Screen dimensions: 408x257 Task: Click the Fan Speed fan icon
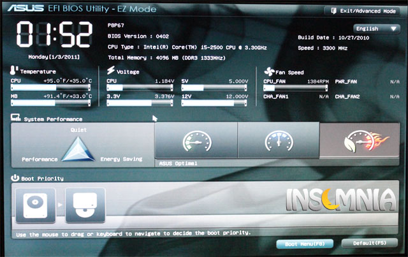(x=269, y=71)
